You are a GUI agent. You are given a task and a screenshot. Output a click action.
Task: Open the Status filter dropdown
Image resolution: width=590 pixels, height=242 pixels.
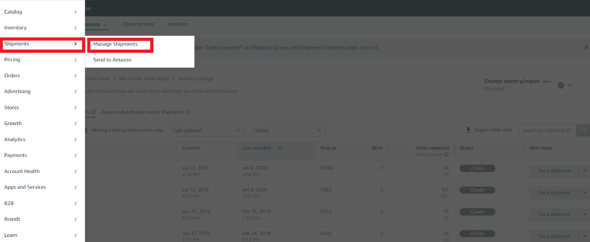288,130
